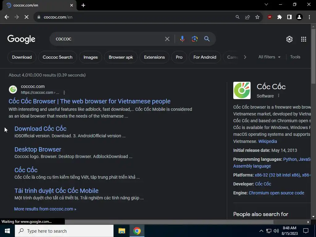Image resolution: width=316 pixels, height=237 pixels.
Task: Open the new tab plus button
Action: pyautogui.click(x=83, y=5)
